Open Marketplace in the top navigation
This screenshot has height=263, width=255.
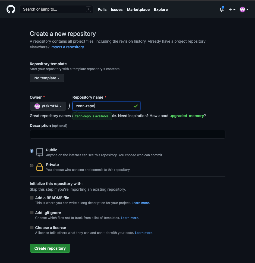click(138, 10)
